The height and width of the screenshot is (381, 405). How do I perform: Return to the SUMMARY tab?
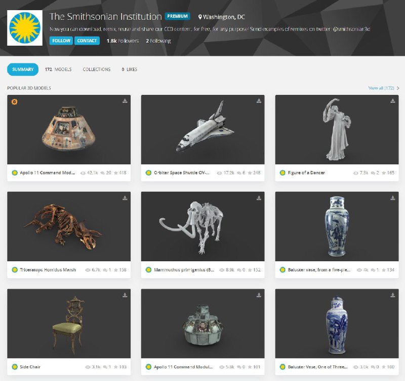click(22, 69)
